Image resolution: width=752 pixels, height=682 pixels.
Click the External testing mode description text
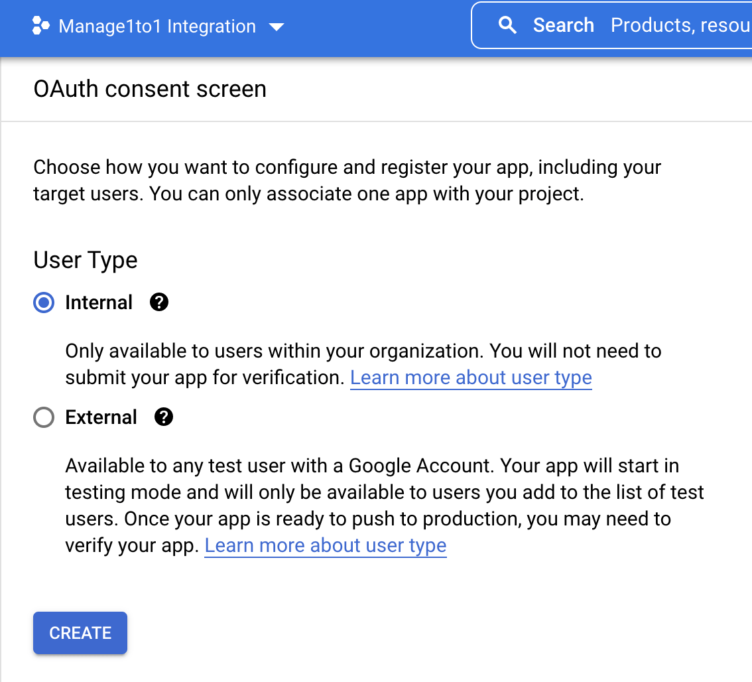click(385, 492)
